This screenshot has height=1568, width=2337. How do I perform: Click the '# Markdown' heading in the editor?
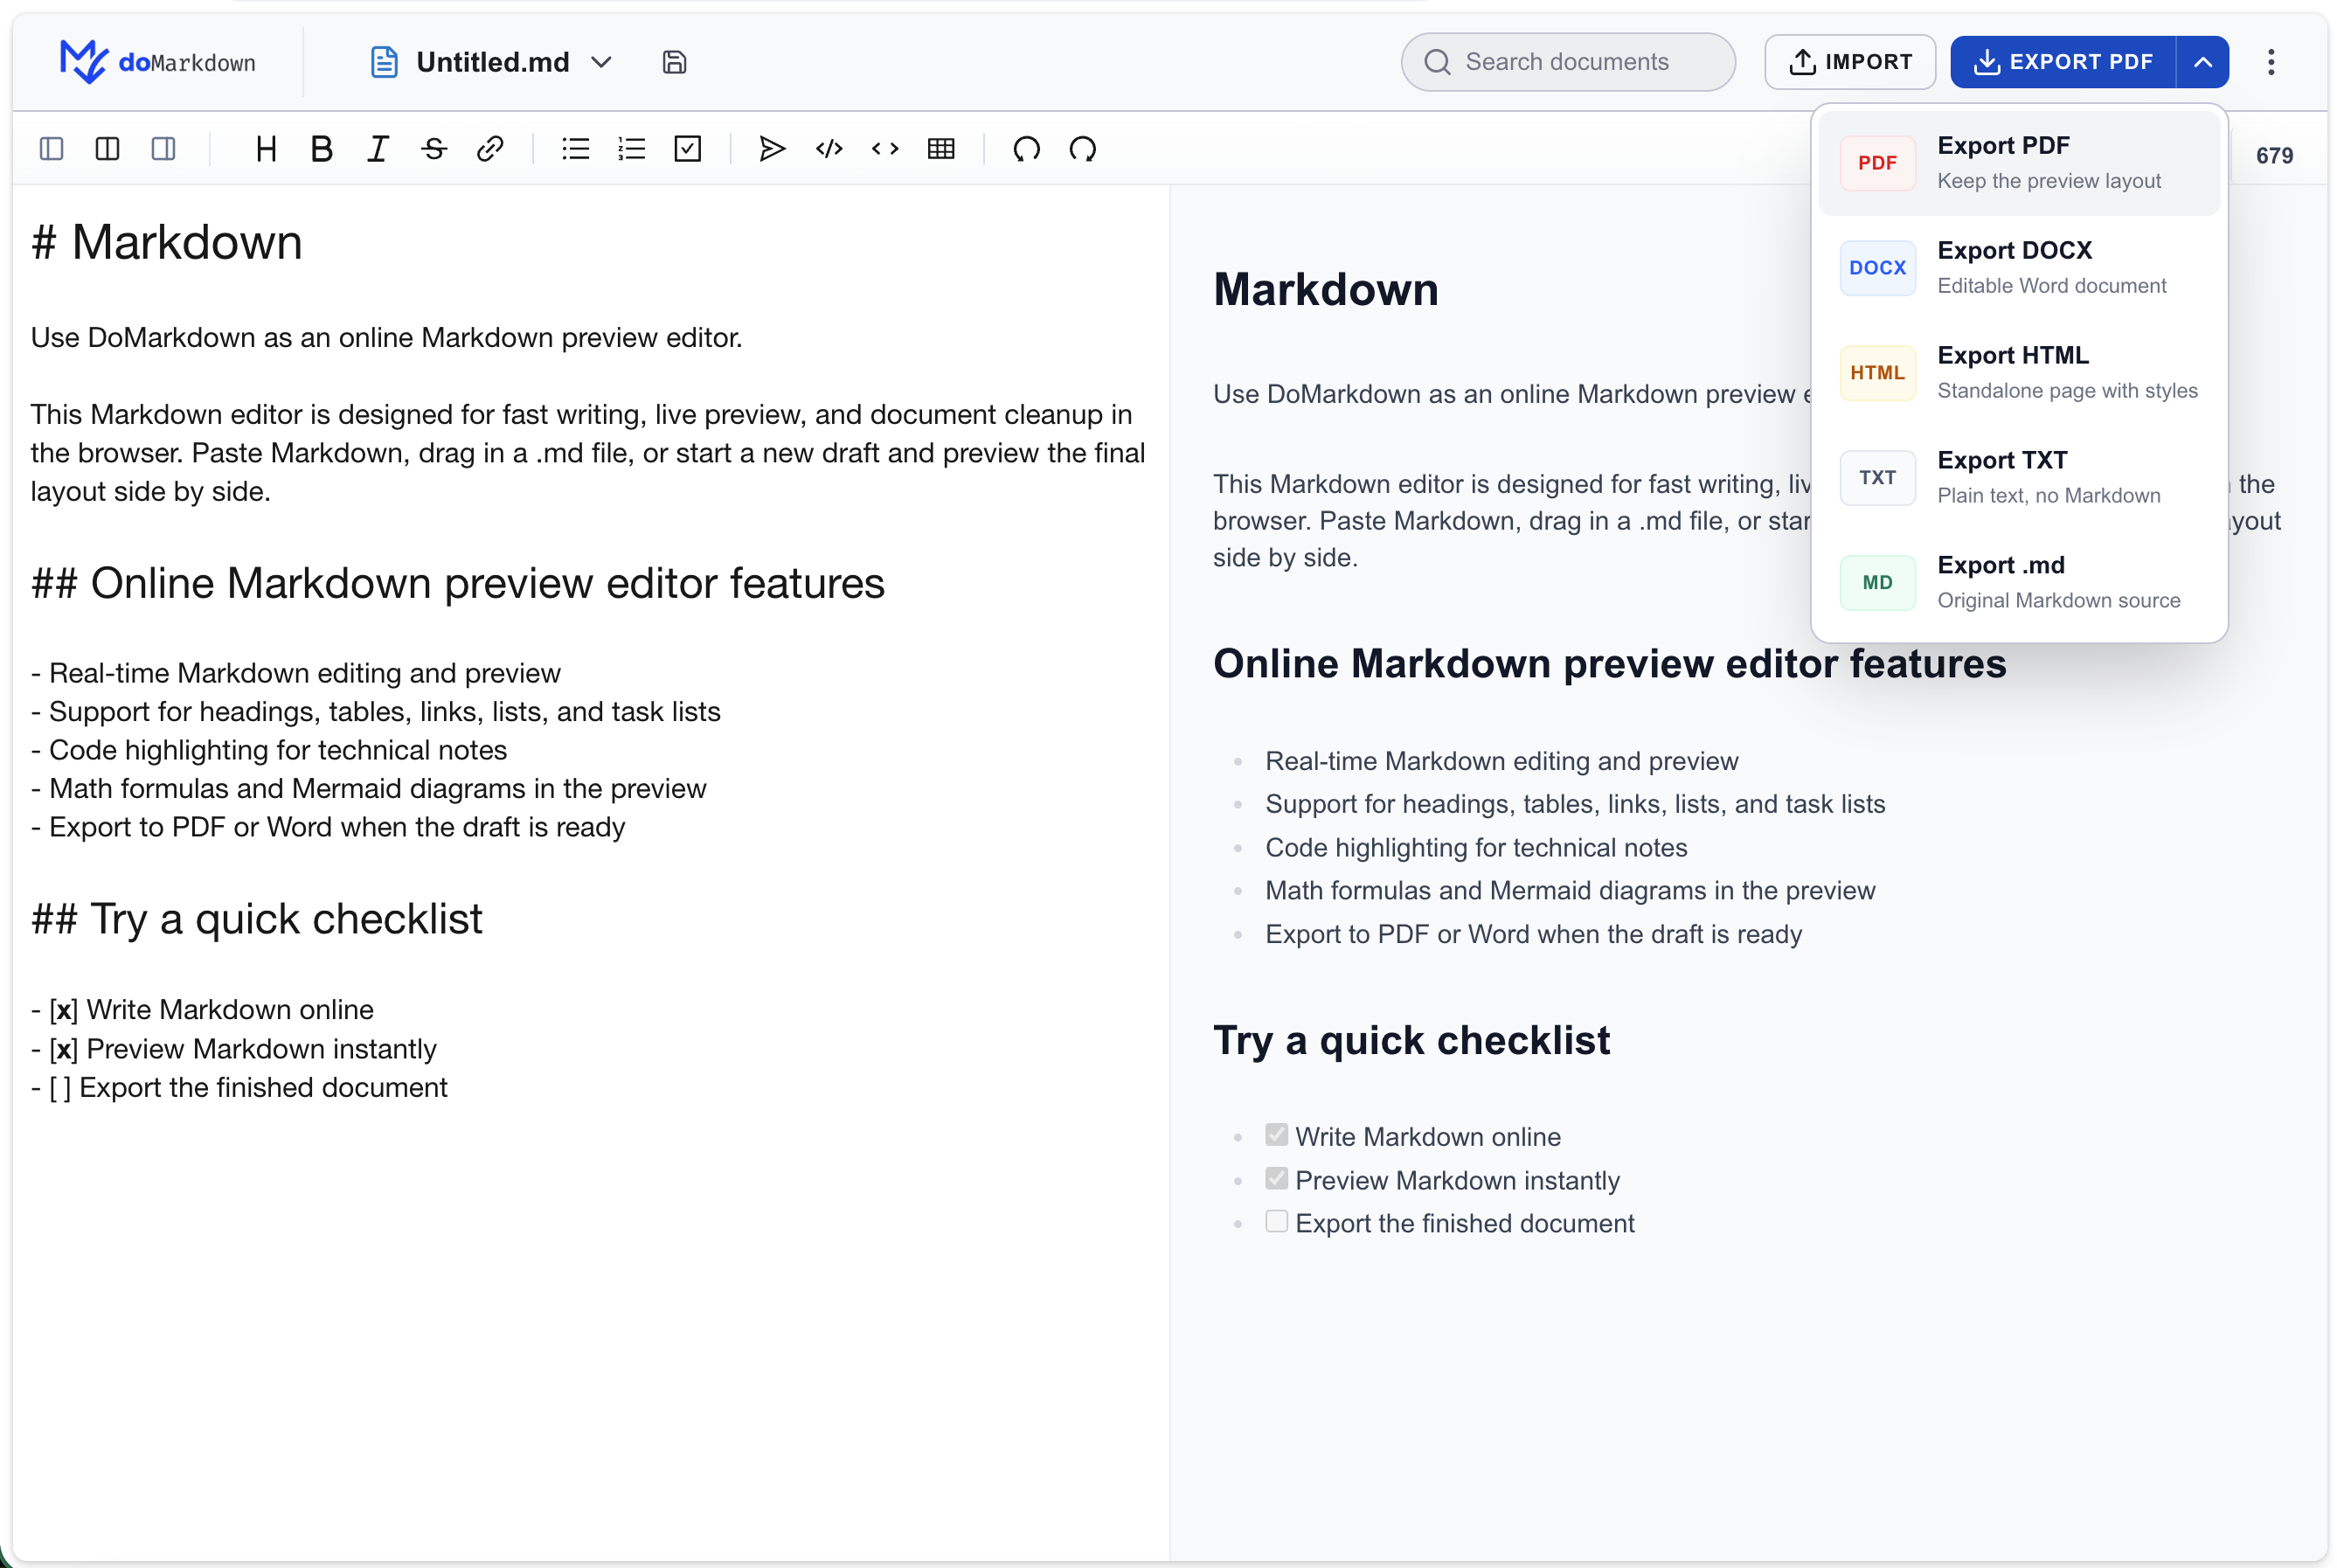point(166,243)
